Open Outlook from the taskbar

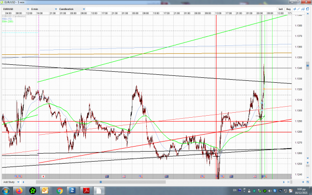coord(45,191)
